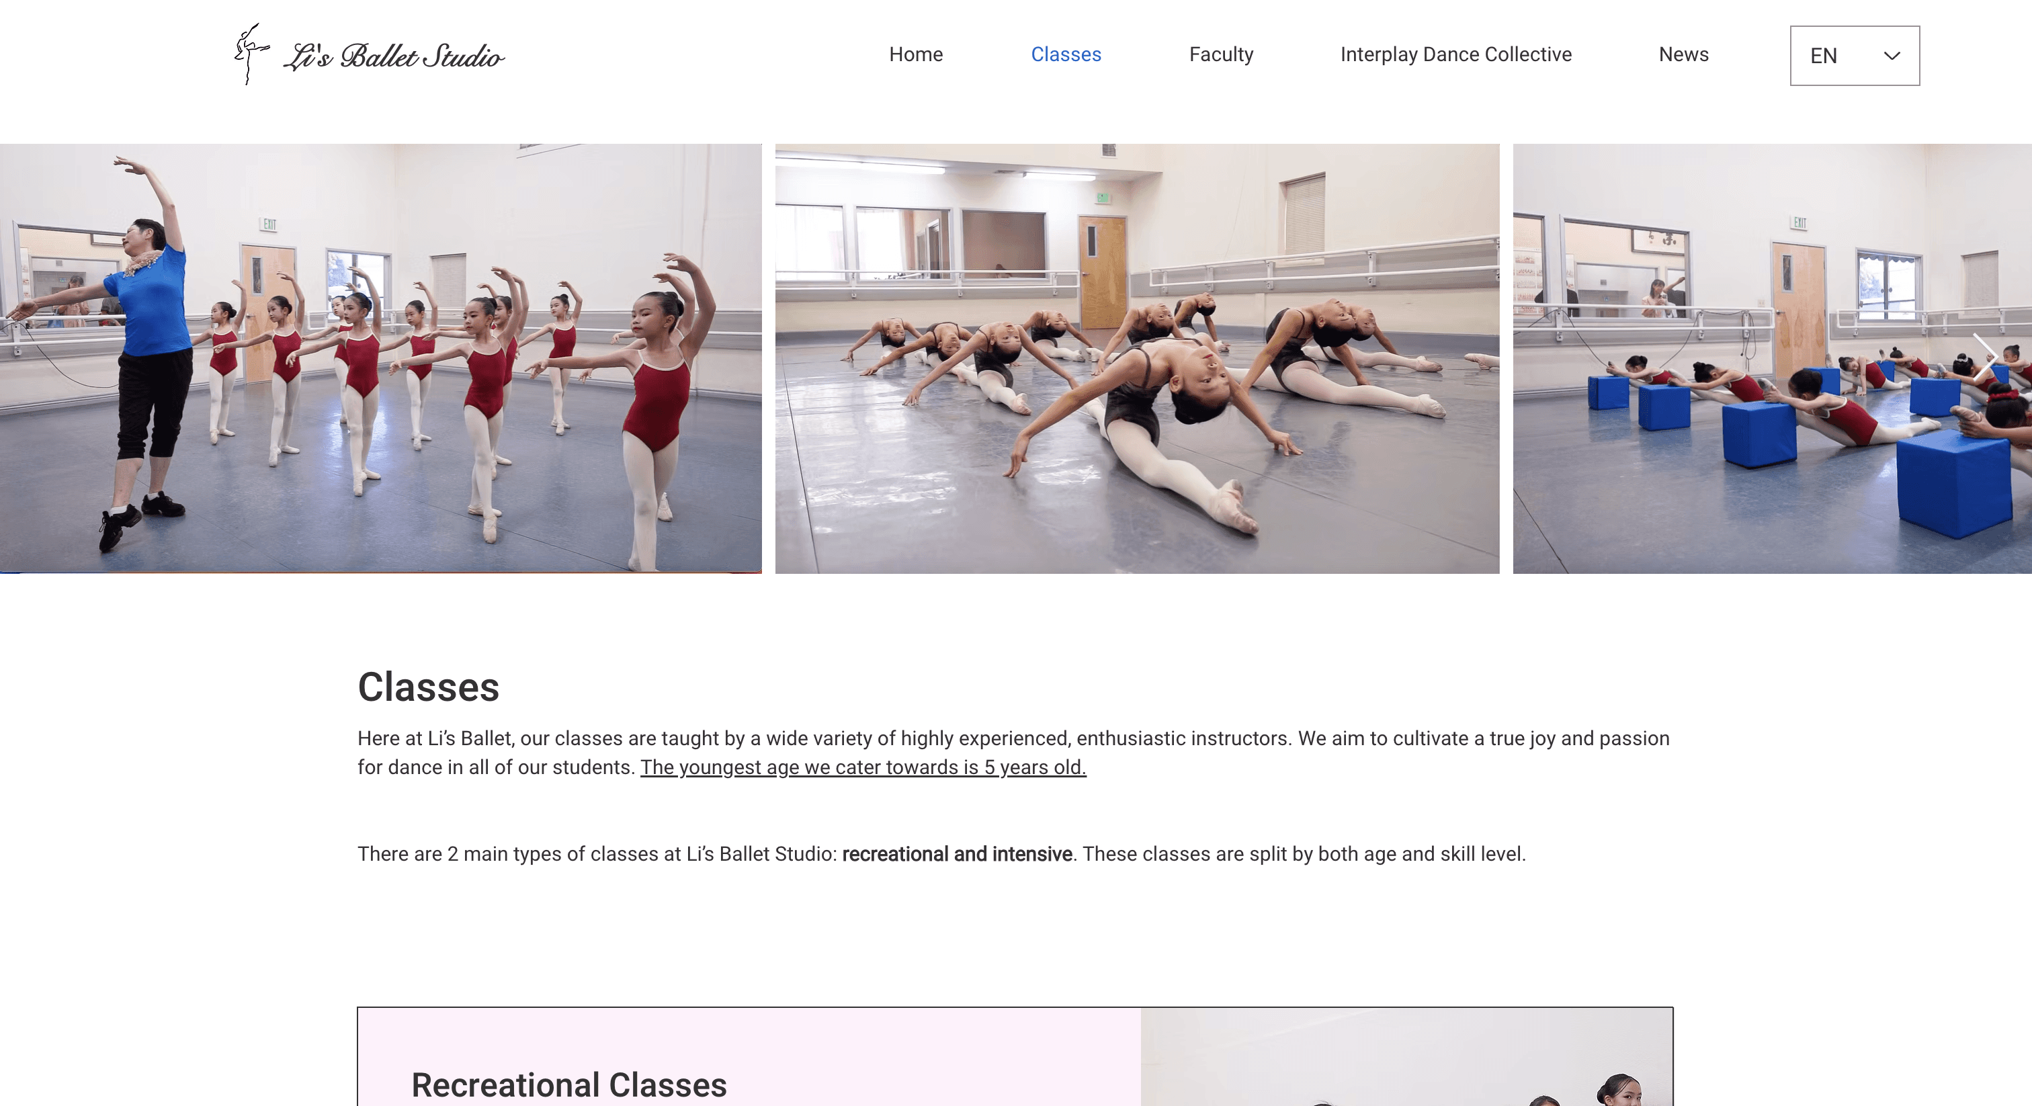Click the Recreational Classes heading
The width and height of the screenshot is (2032, 1106).
point(568,1085)
